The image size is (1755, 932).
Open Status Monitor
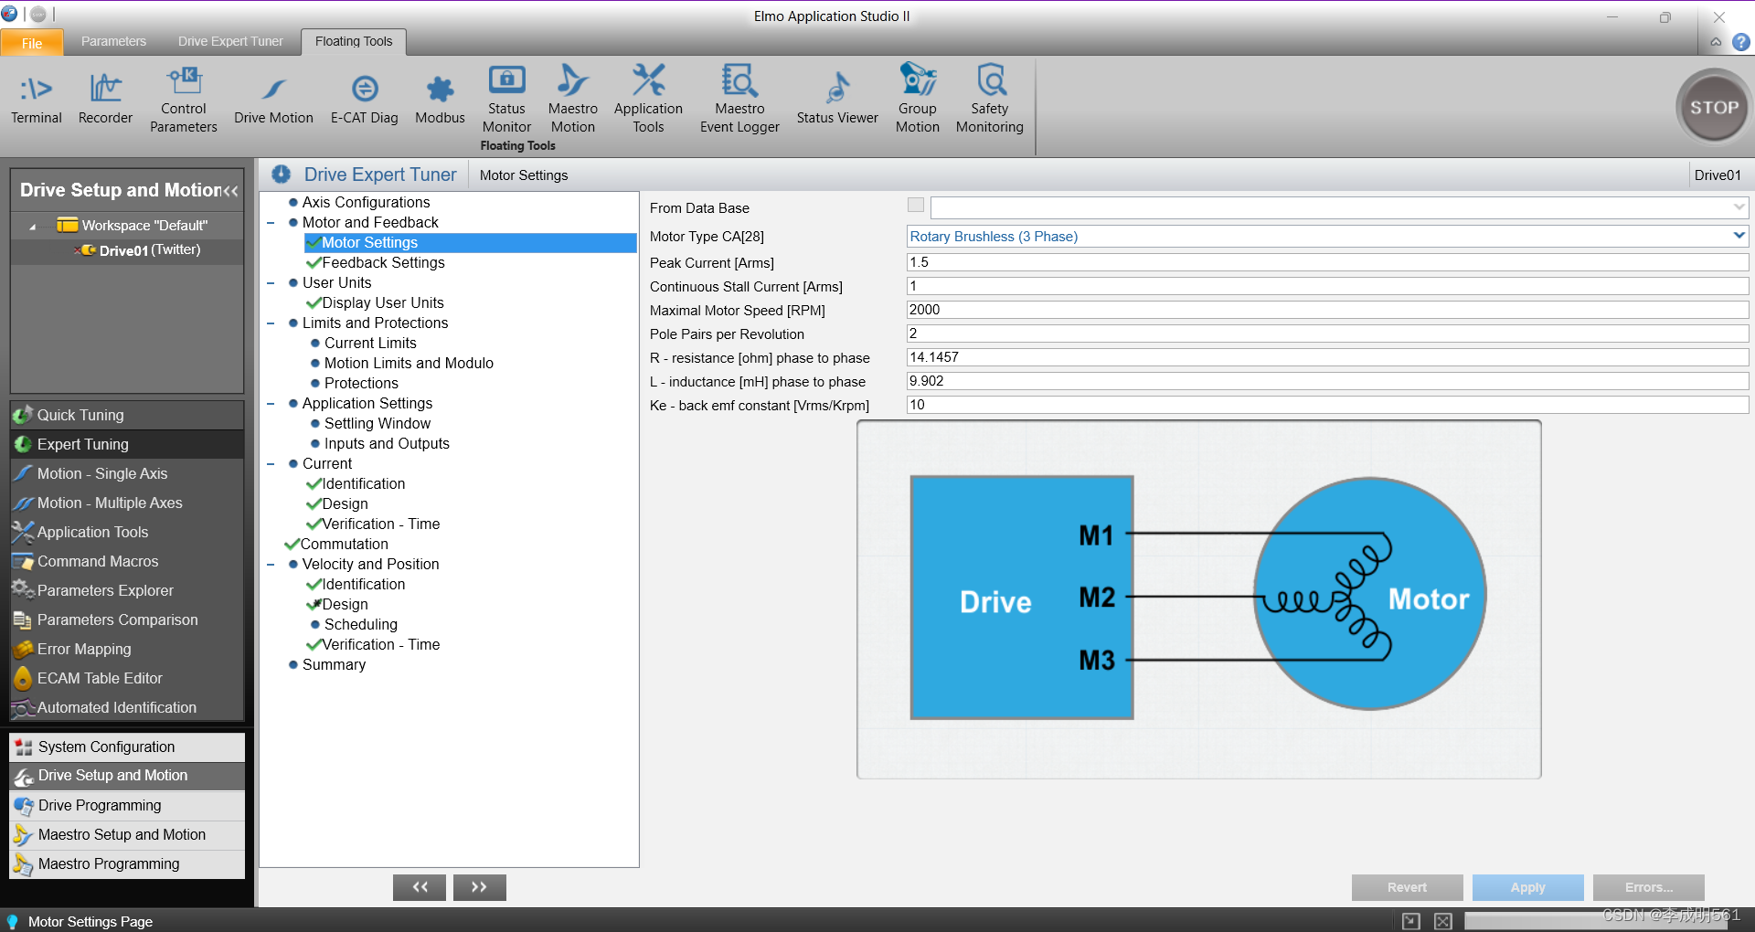[506, 99]
